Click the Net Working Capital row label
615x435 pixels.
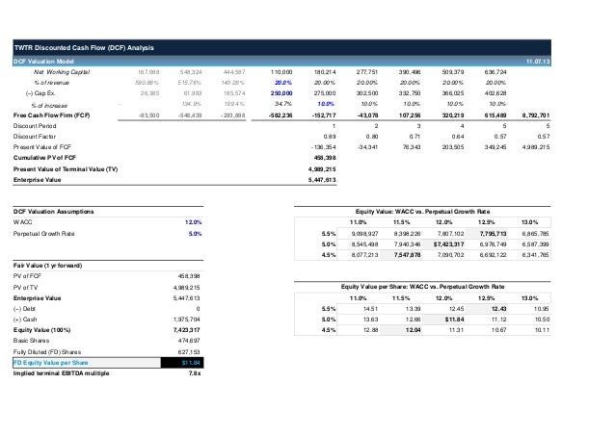62,72
